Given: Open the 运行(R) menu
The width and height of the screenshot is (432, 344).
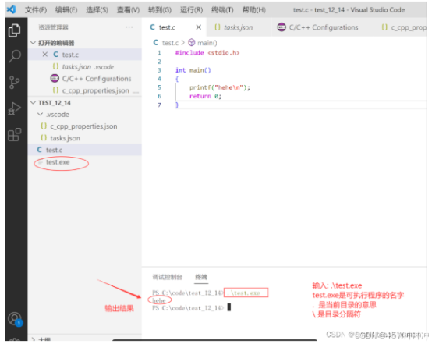Looking at the screenshot, I should 191,10.
